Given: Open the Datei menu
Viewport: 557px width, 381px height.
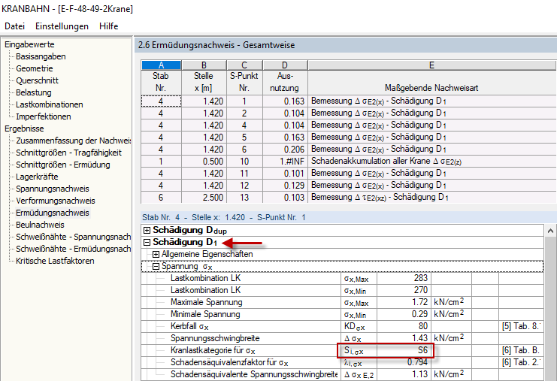Looking at the screenshot, I should tap(14, 26).
